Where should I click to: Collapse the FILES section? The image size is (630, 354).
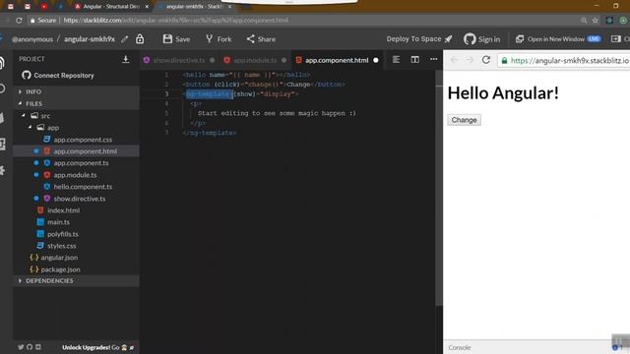(77, 103)
